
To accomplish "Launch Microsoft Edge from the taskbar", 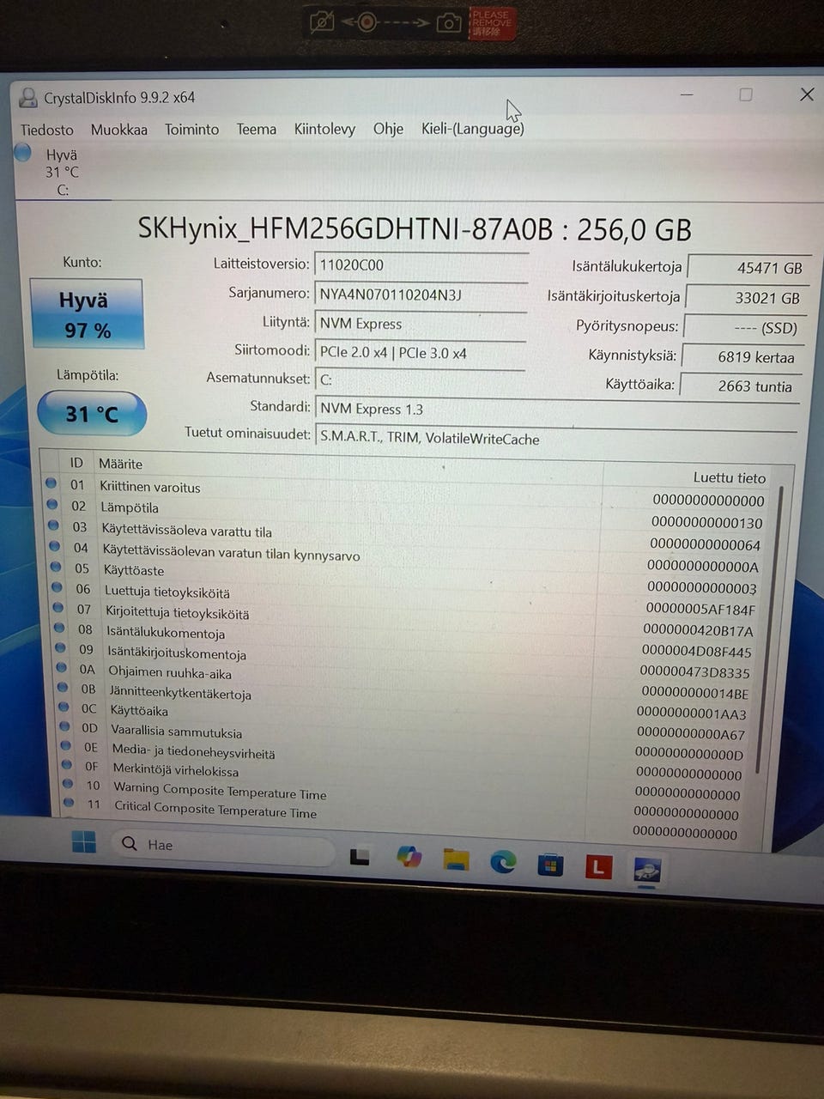I will point(503,861).
